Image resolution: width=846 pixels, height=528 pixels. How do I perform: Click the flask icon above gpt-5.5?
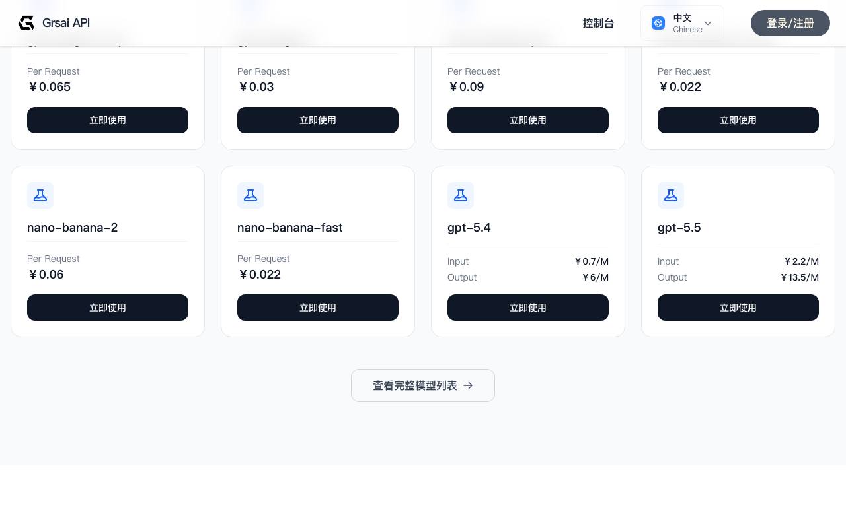click(x=671, y=195)
